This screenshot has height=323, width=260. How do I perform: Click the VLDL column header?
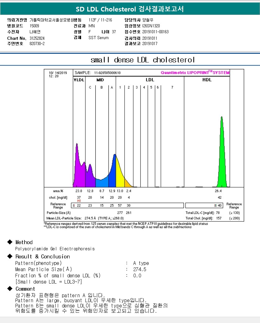click(x=79, y=80)
